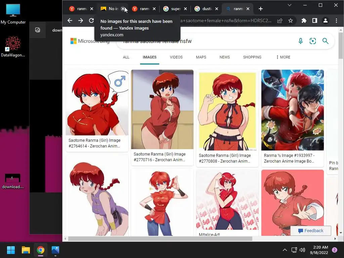344x258 pixels.
Task: Click the Feedback button
Action: [311, 230]
